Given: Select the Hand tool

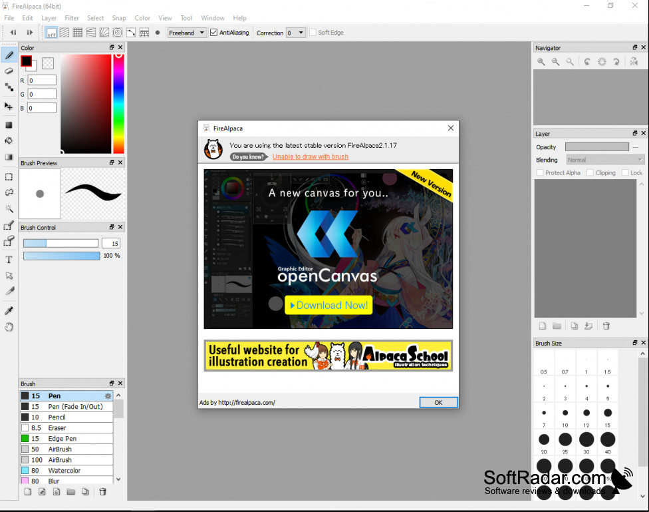Looking at the screenshot, I should click(x=9, y=327).
